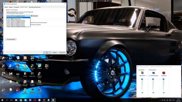Viewport: 182px width, 102px height.
Task: Choose 16 бит, 192000 Гц studio option
Action: click(18, 22)
